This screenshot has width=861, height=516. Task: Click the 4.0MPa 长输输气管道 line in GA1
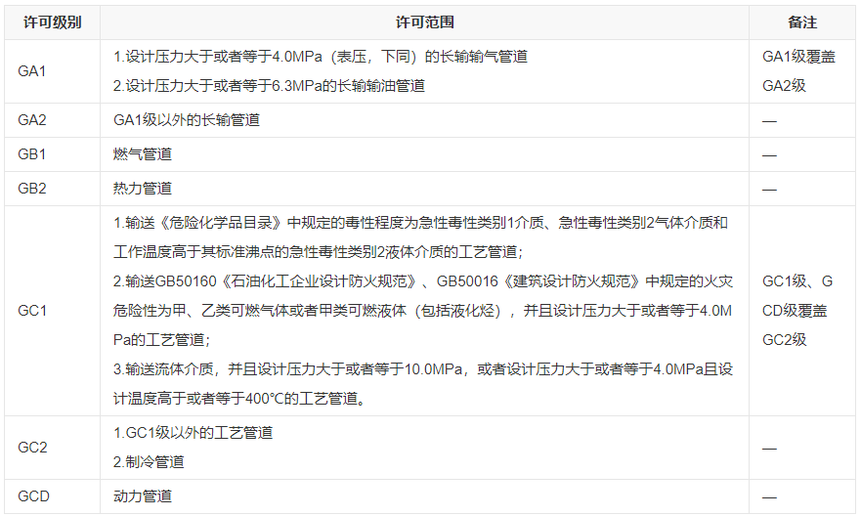321,57
